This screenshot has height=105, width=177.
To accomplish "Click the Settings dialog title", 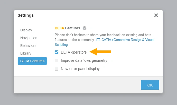I will coord(26,15).
